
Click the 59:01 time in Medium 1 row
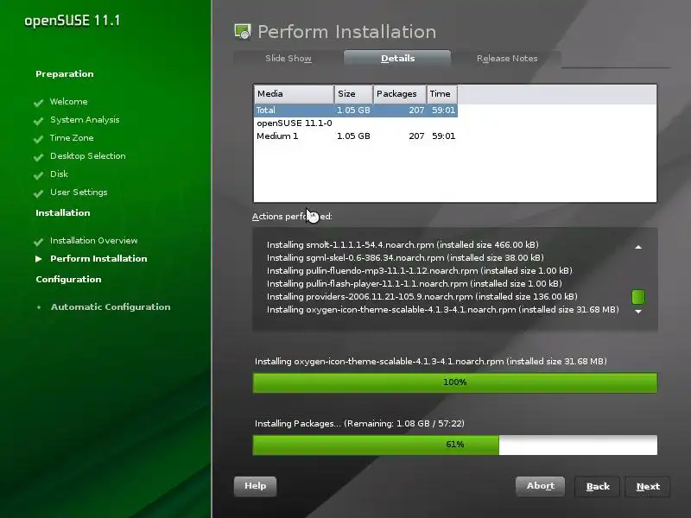pos(443,136)
